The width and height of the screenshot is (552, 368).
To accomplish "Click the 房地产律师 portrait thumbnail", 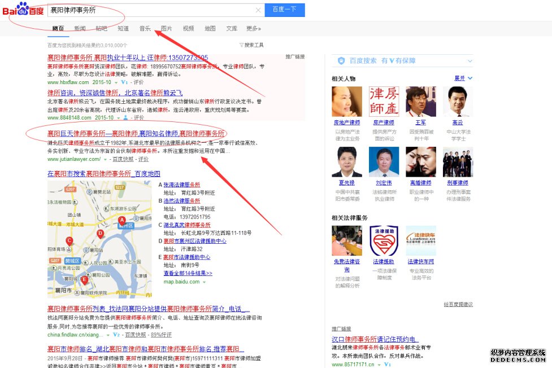I will click(347, 102).
